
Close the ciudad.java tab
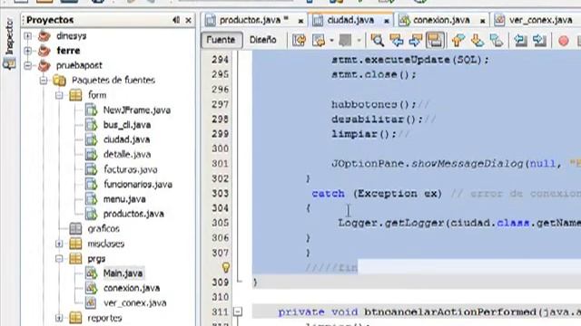[387, 21]
